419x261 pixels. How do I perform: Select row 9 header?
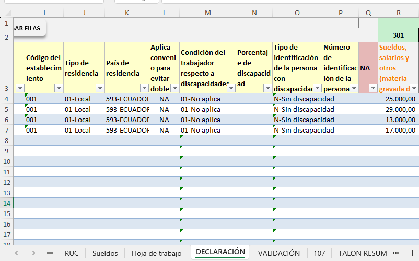point(6,151)
